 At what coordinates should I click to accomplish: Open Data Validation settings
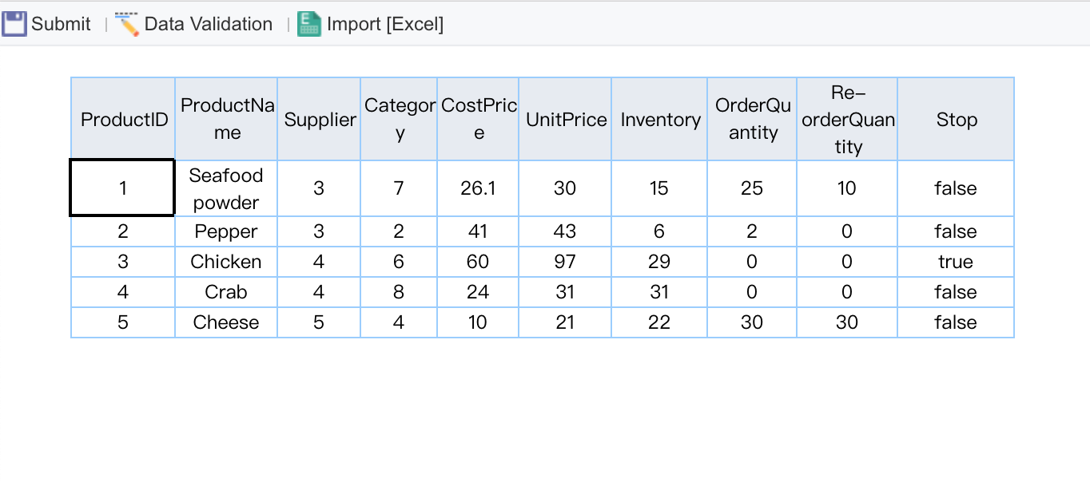pos(208,23)
